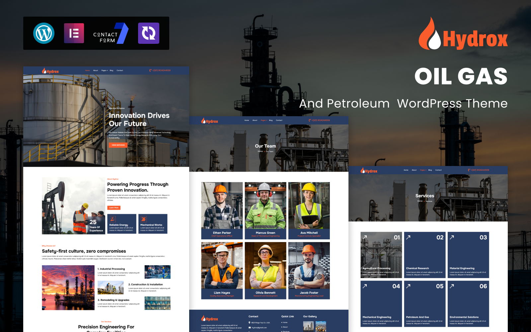Select the Elementor plugin icon

74,33
